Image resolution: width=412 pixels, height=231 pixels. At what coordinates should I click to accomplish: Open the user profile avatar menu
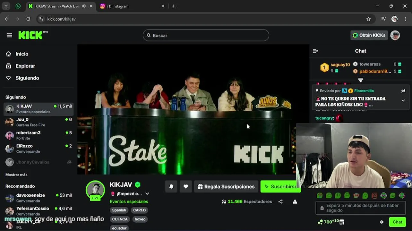pos(395,35)
